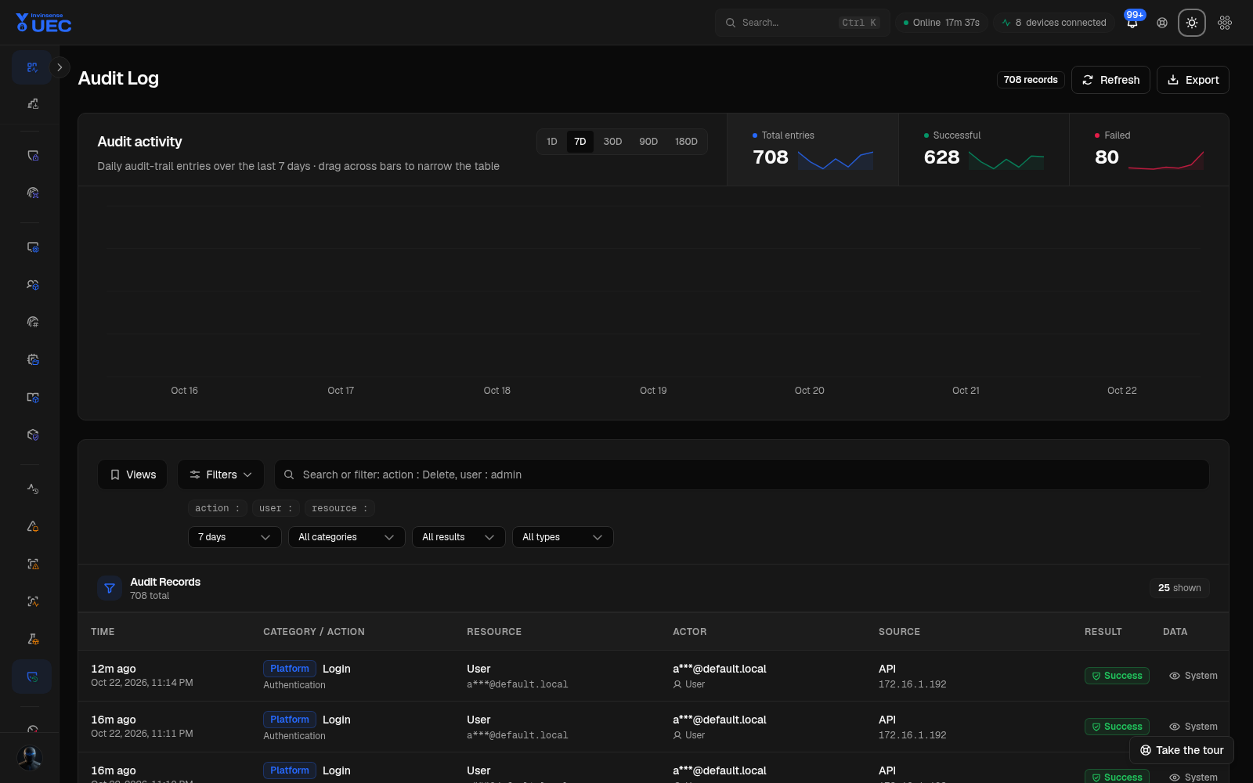Click the user avatar at sidebar bottom

[30, 758]
